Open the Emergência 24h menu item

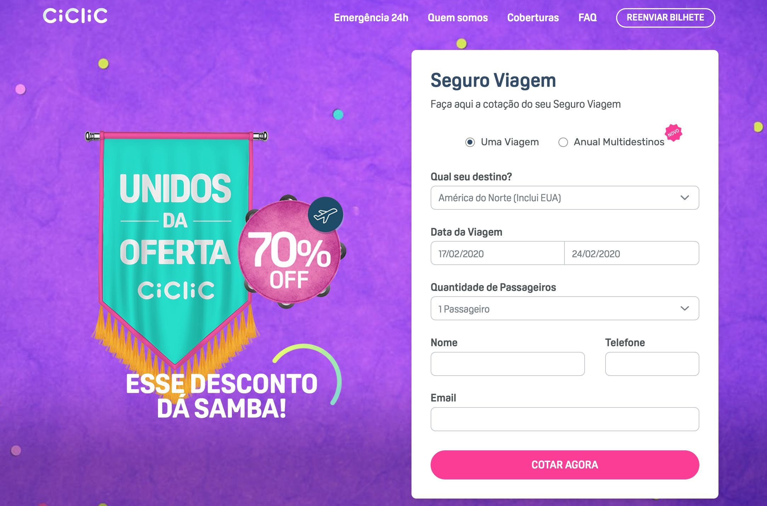[371, 18]
